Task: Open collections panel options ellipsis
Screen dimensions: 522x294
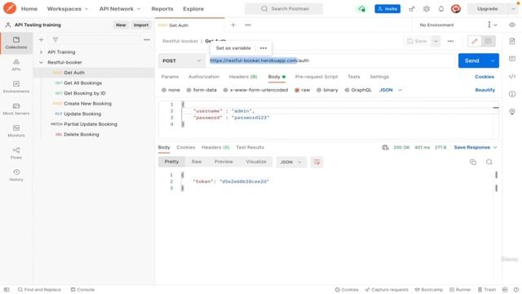Action: pos(147,40)
